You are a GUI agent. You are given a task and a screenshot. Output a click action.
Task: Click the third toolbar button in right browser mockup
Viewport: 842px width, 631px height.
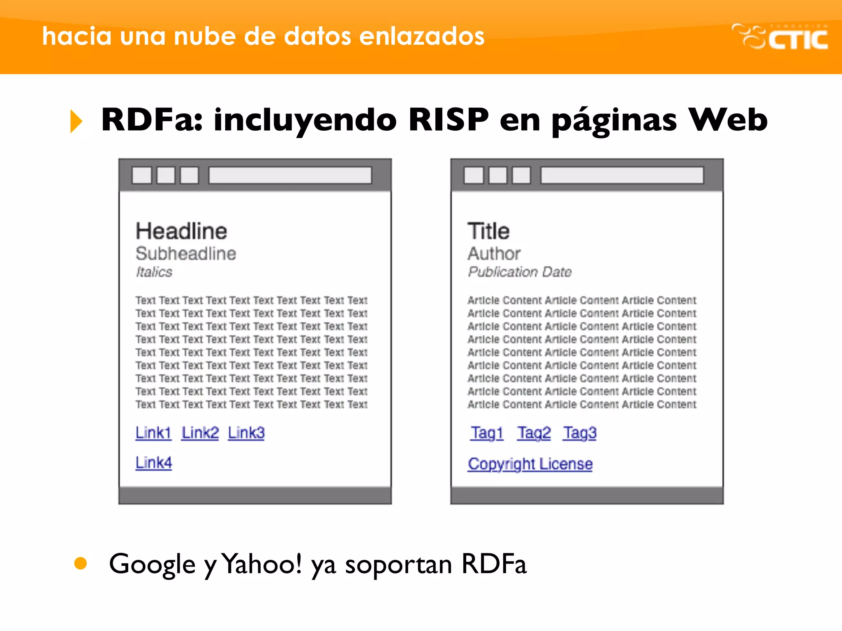(x=521, y=175)
